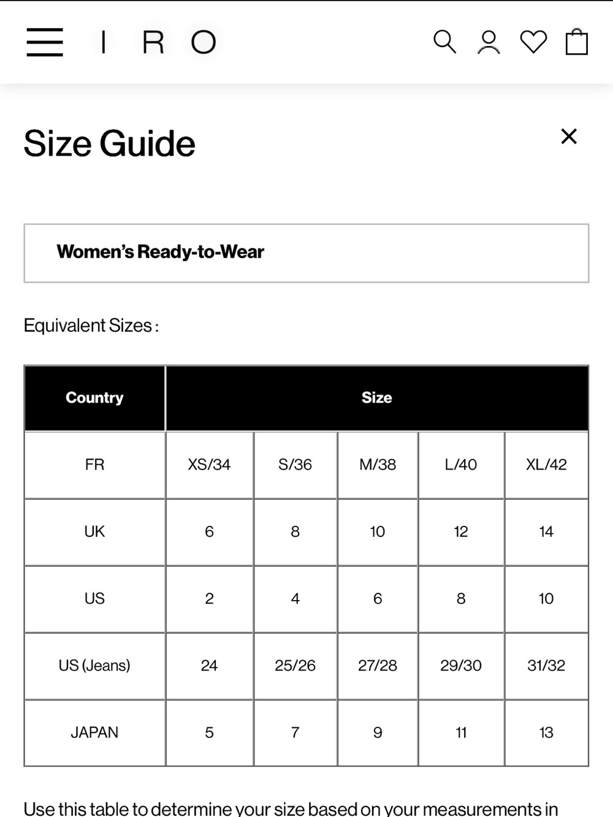Click the UK size 12 cell
613x817 pixels.
461,531
